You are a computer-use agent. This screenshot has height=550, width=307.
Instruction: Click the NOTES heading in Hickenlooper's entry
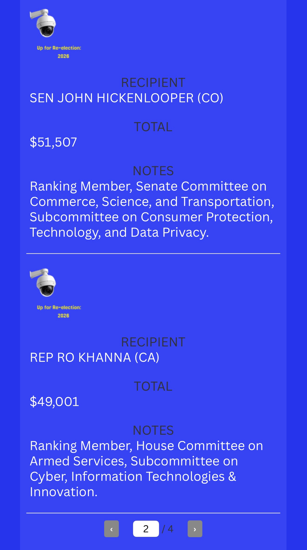coord(153,171)
